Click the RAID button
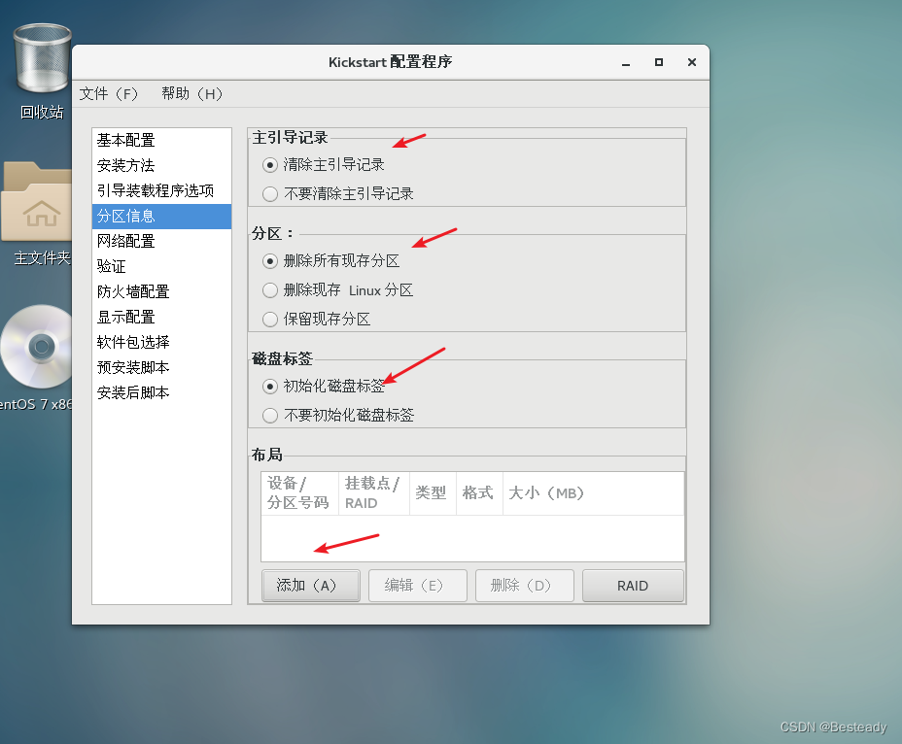 633,585
